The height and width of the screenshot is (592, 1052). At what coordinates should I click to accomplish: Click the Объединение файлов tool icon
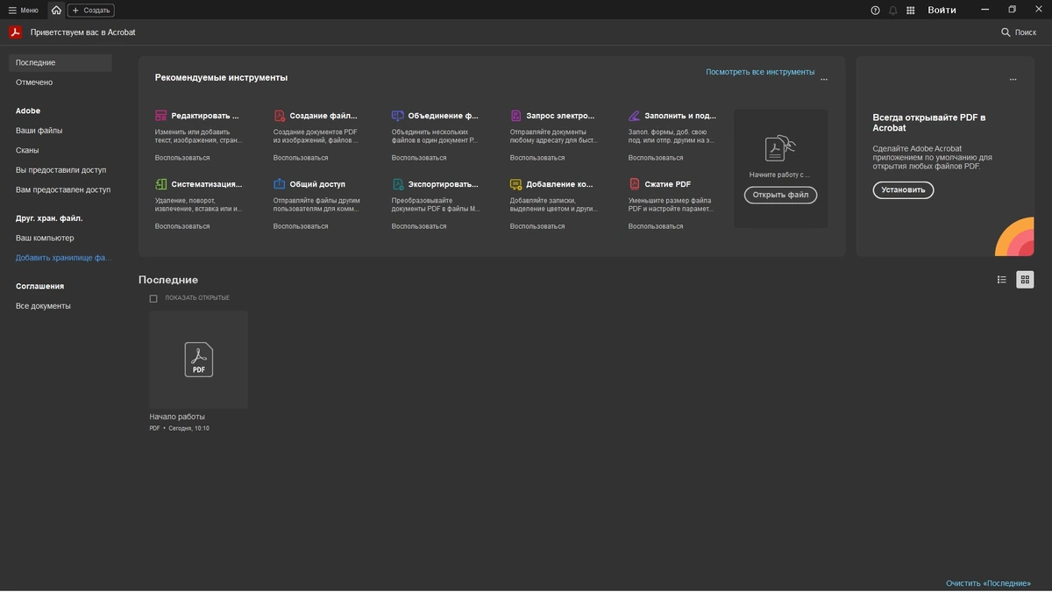397,116
